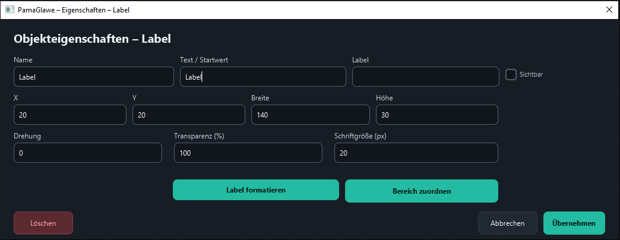Click the Transparenz (%) field
620x240 pixels.
click(x=248, y=153)
